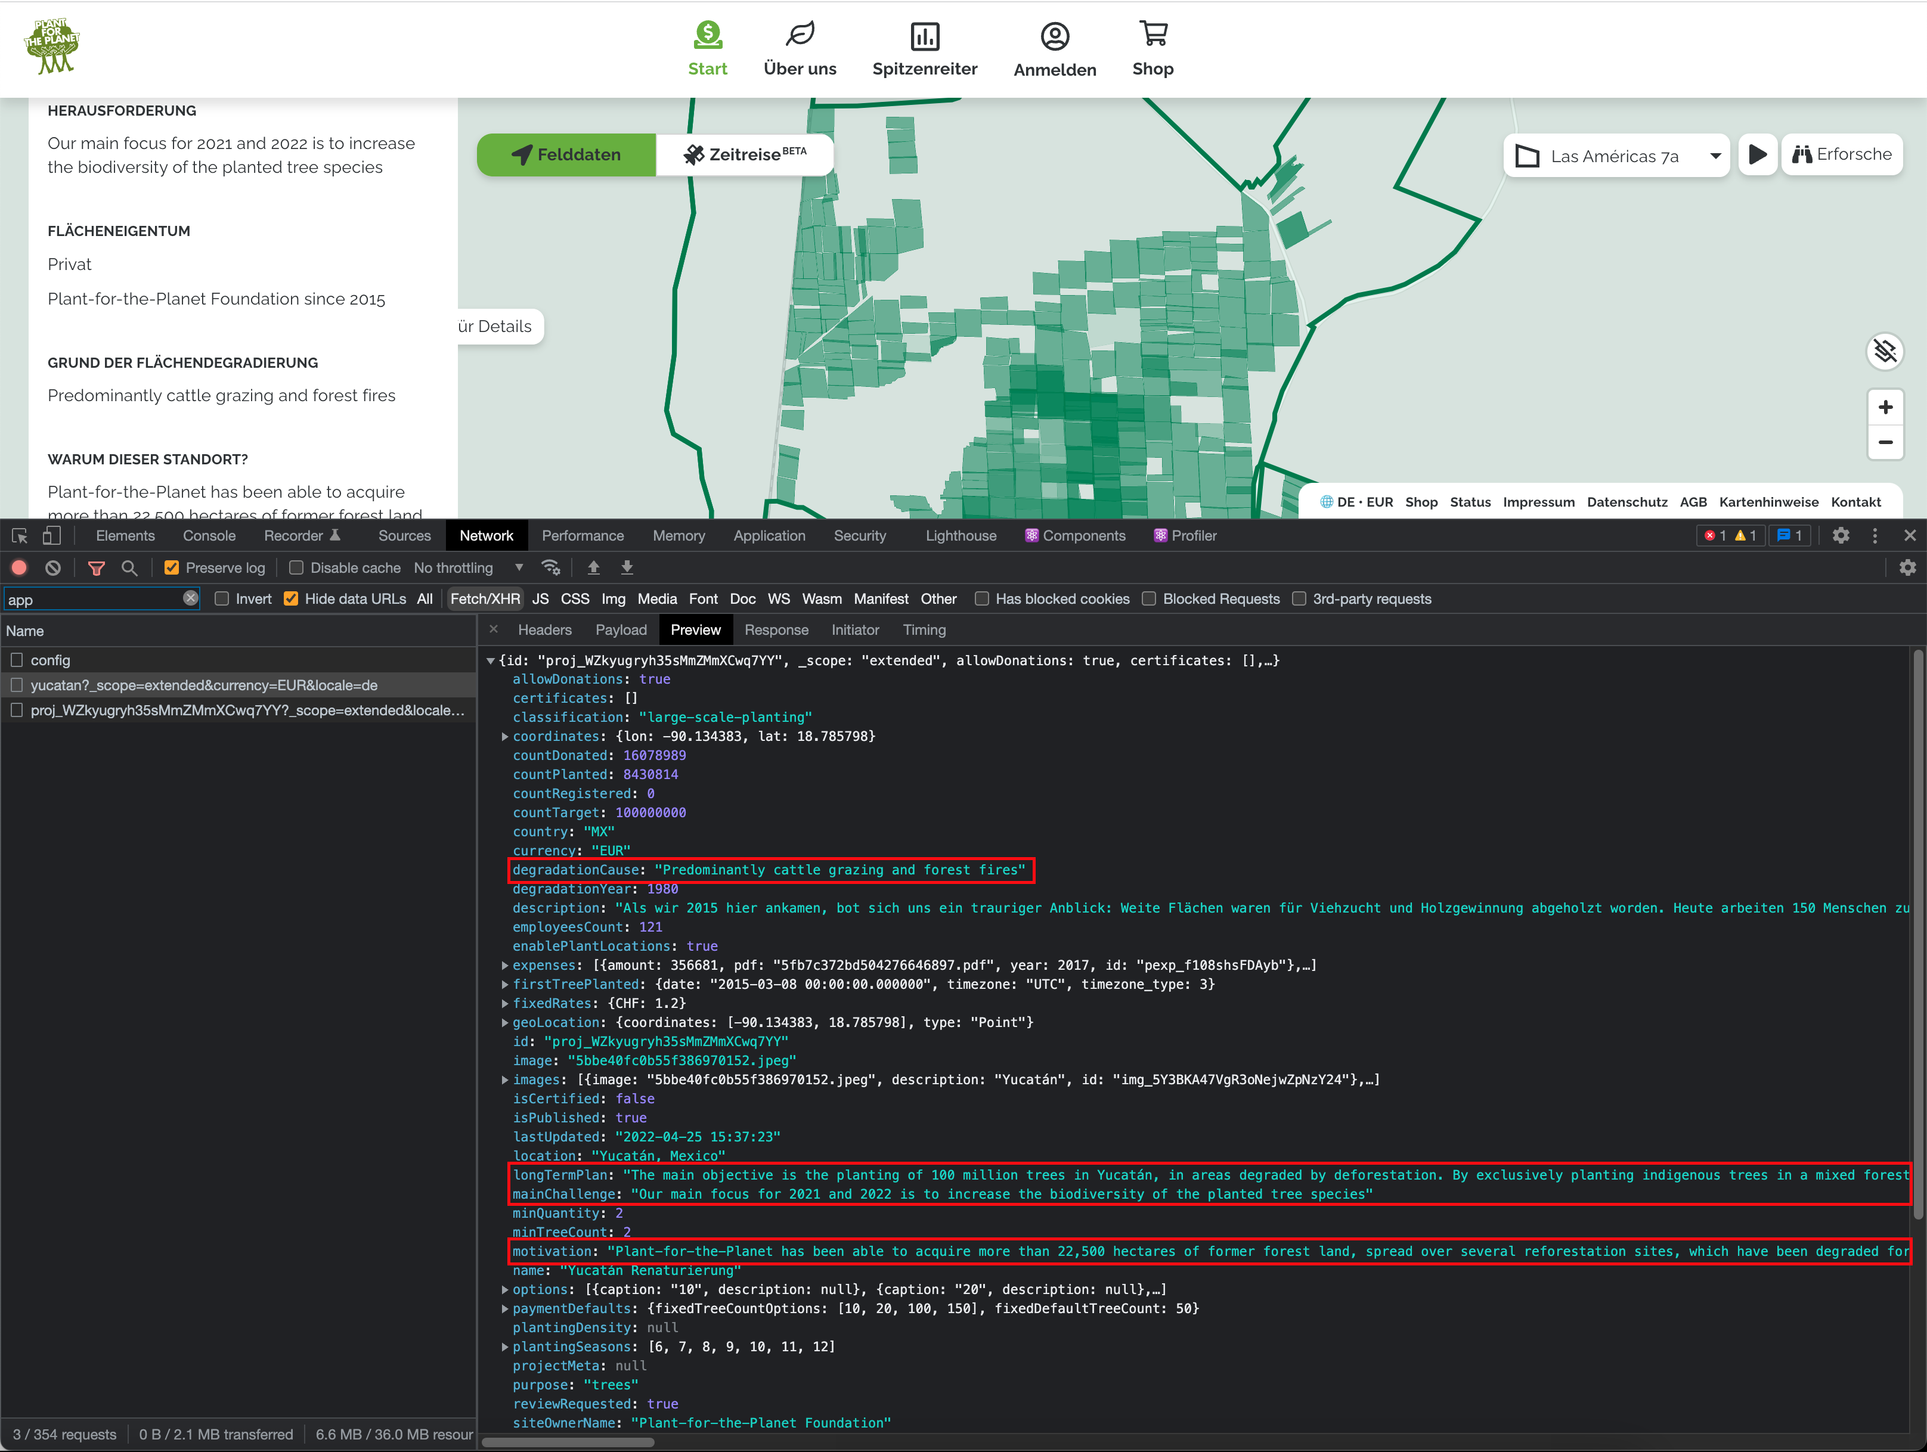Activate the DevTools inspect element tool

point(20,536)
